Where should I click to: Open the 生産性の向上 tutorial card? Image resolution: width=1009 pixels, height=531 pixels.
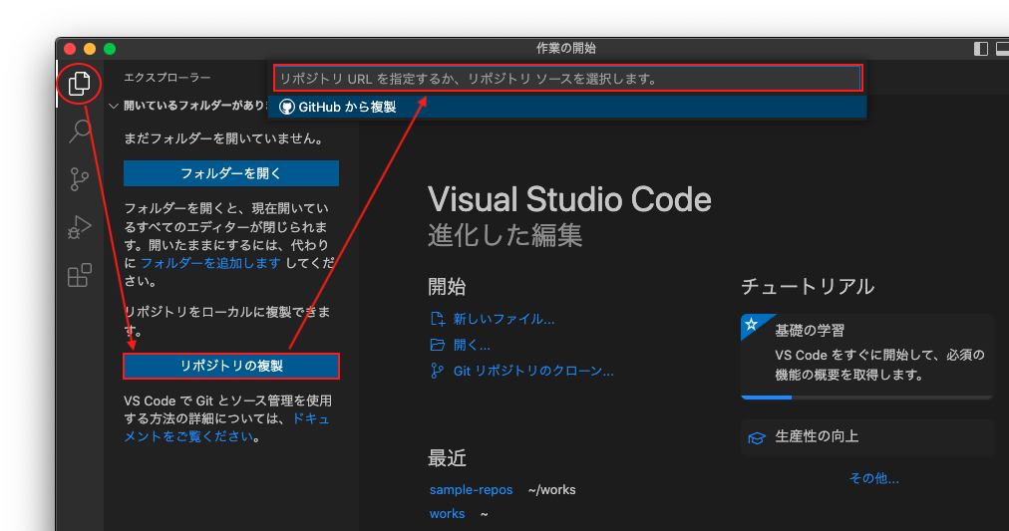(x=866, y=437)
